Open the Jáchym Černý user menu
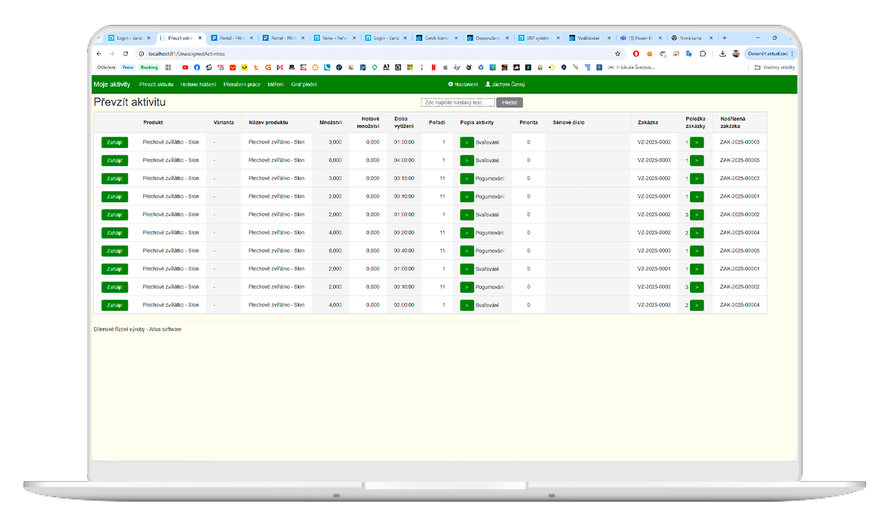 [505, 84]
